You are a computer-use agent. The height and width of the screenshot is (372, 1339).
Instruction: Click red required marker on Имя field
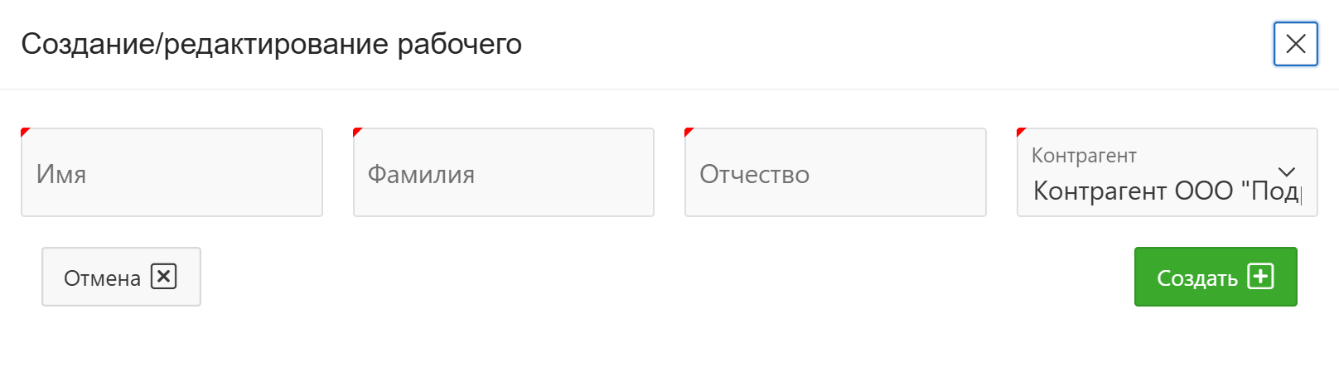point(24,131)
